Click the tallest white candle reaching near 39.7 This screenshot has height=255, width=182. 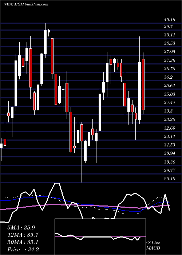(45, 42)
